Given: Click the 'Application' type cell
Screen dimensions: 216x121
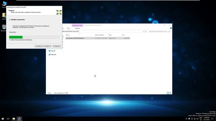Looking at the screenshot, I should tap(112, 38).
